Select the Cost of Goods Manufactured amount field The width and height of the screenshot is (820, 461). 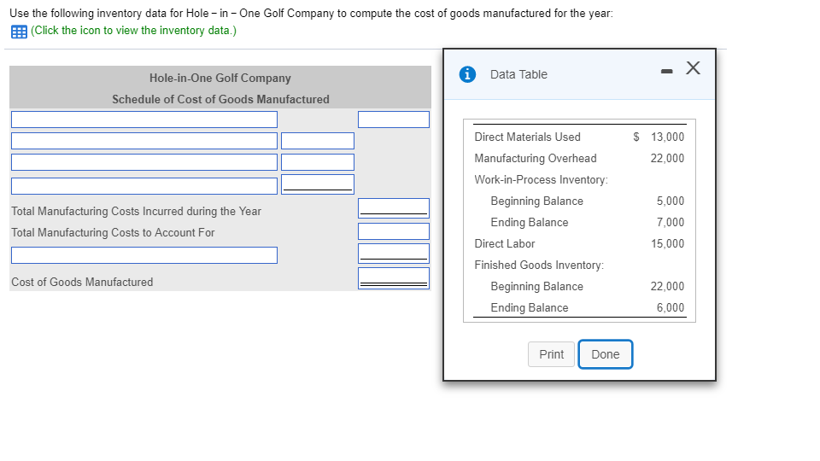(x=394, y=278)
